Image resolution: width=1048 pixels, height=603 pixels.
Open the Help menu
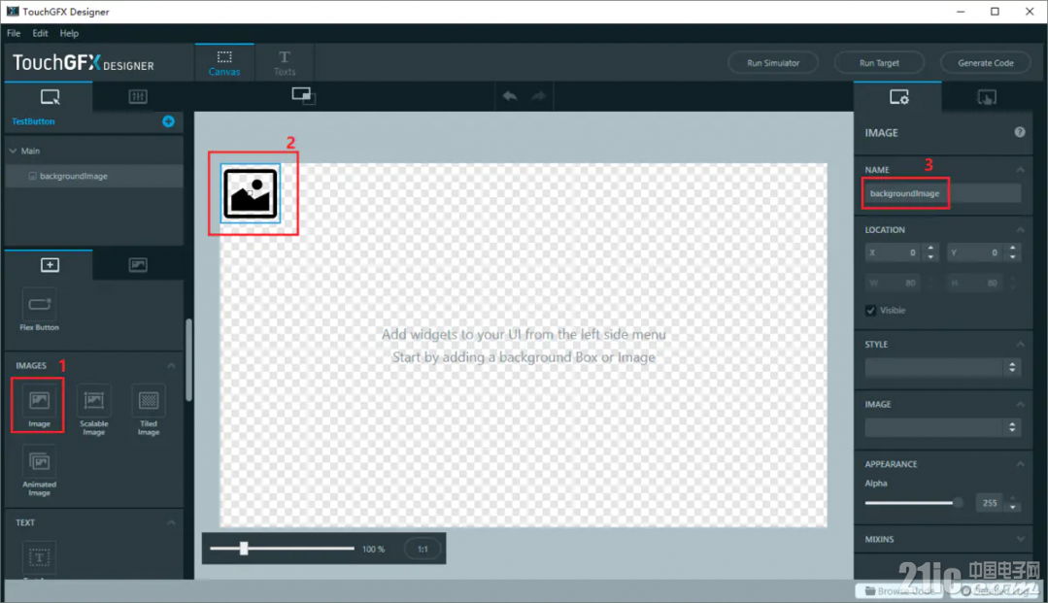[69, 33]
